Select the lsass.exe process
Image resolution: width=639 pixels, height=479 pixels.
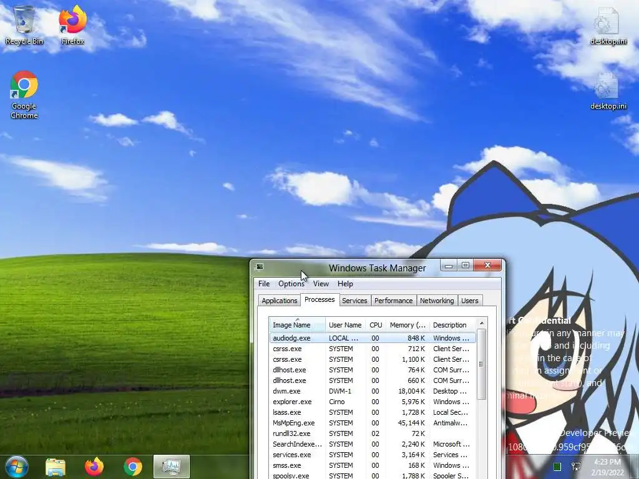[373, 412]
